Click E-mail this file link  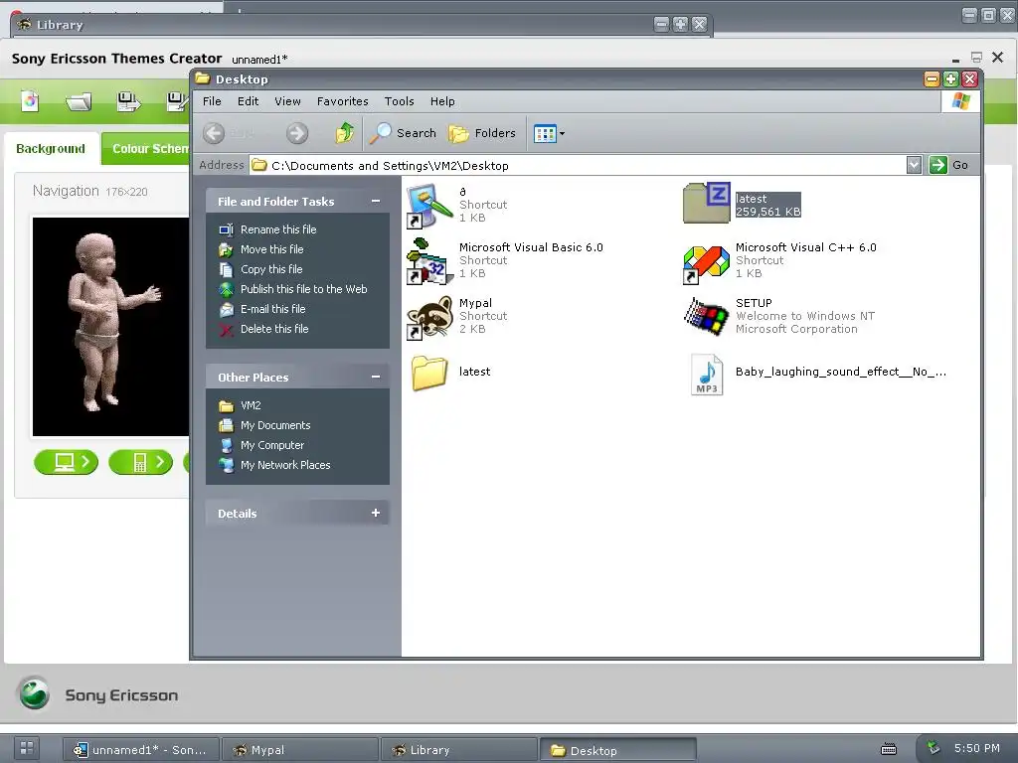pos(272,309)
